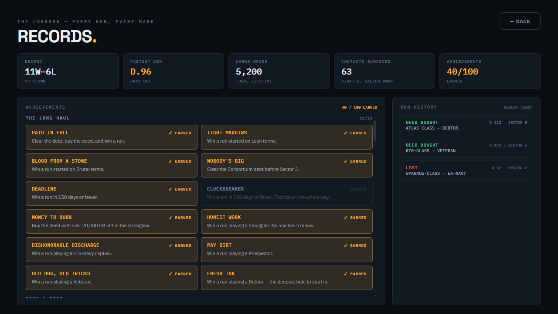Select the lost Sparrow-Class Ex-Navy run
The height and width of the screenshot is (314, 558).
(x=466, y=171)
